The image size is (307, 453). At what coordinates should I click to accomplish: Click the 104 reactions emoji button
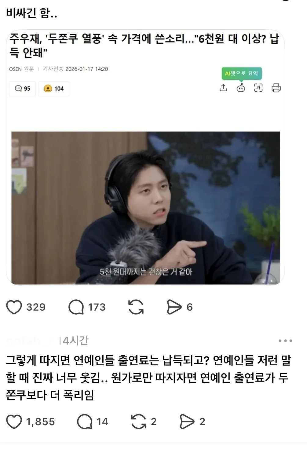(54, 89)
